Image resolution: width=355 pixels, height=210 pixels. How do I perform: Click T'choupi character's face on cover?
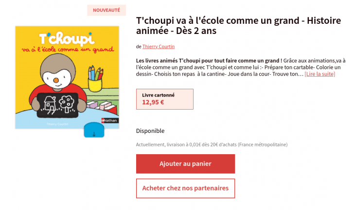[57, 79]
